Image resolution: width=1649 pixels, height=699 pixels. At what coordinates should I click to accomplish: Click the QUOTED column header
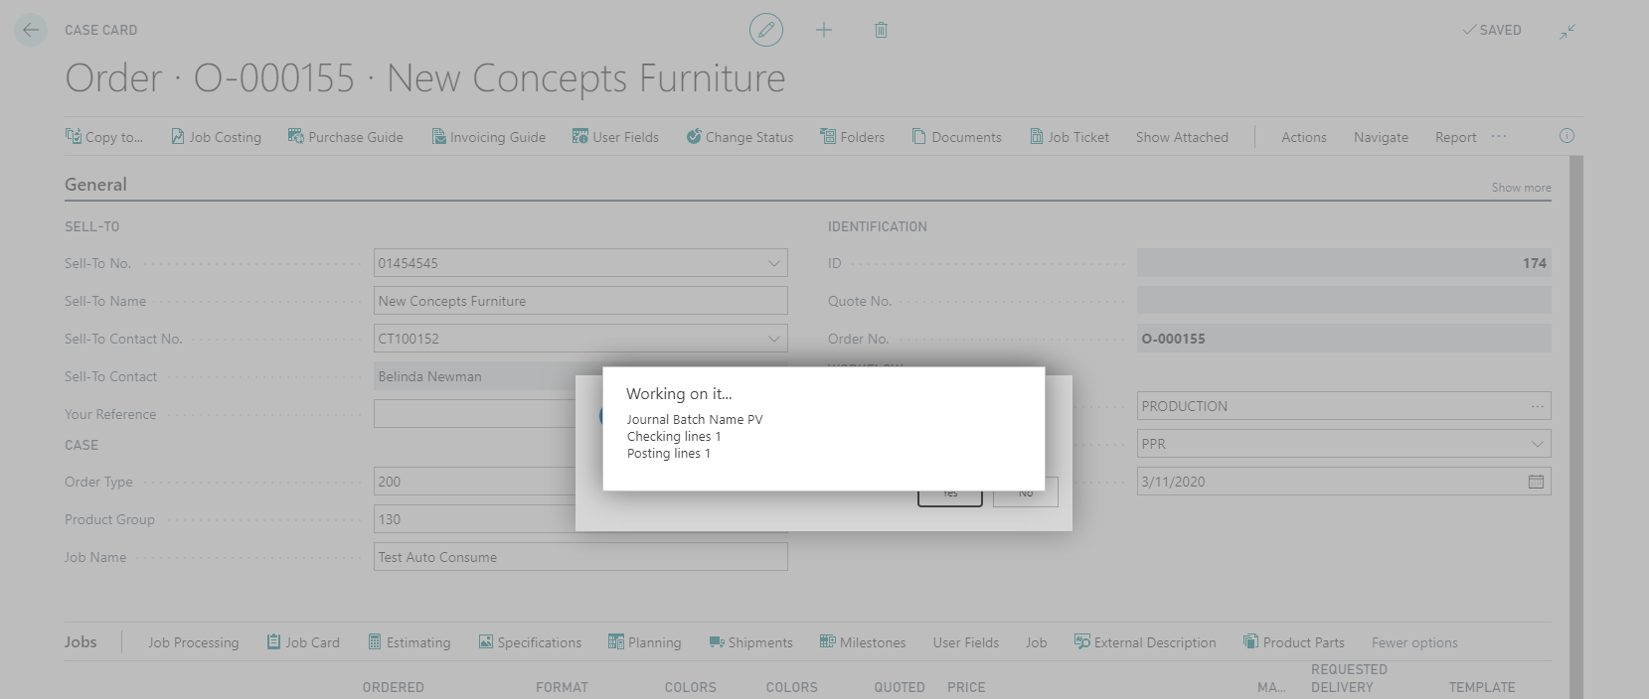(x=900, y=687)
